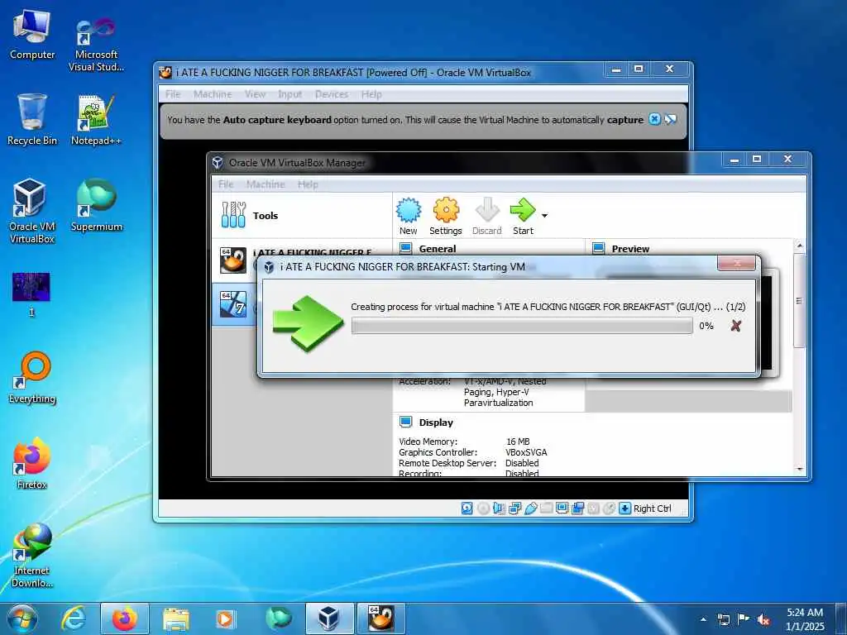Click the display status bar indicator

(x=562, y=508)
